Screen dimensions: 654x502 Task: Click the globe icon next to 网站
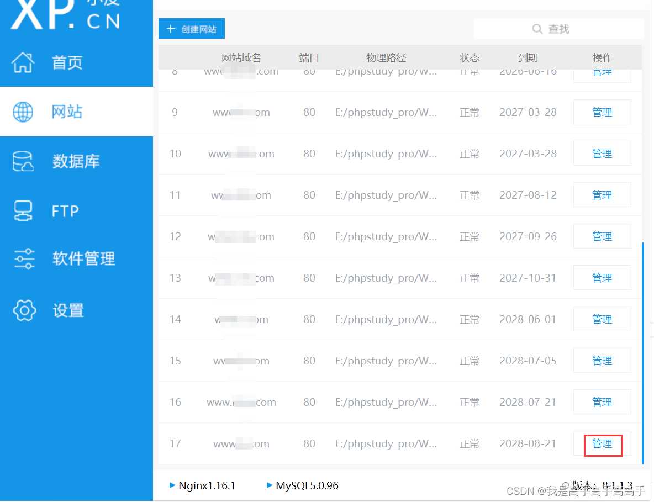pos(23,111)
